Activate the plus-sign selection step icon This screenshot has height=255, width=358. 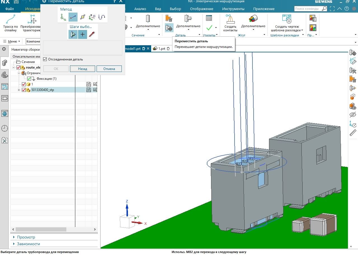[82, 34]
